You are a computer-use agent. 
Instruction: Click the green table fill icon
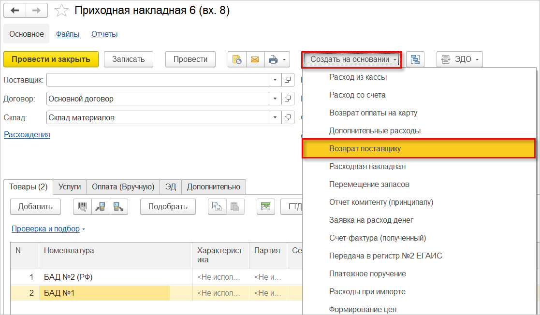(266, 207)
